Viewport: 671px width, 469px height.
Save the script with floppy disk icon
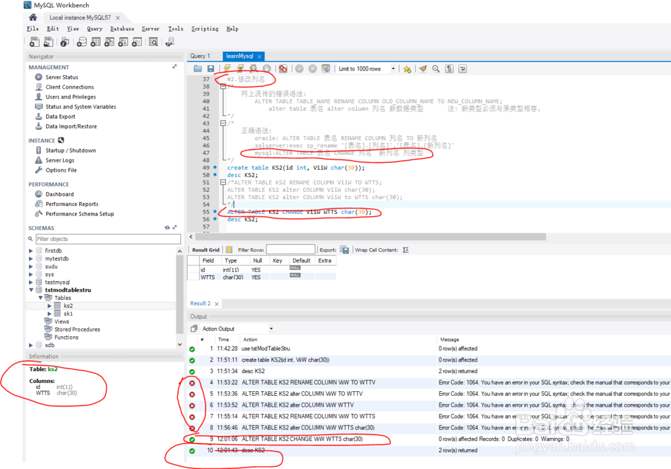tap(211, 68)
